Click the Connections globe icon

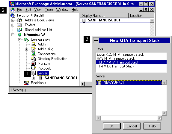(33, 54)
